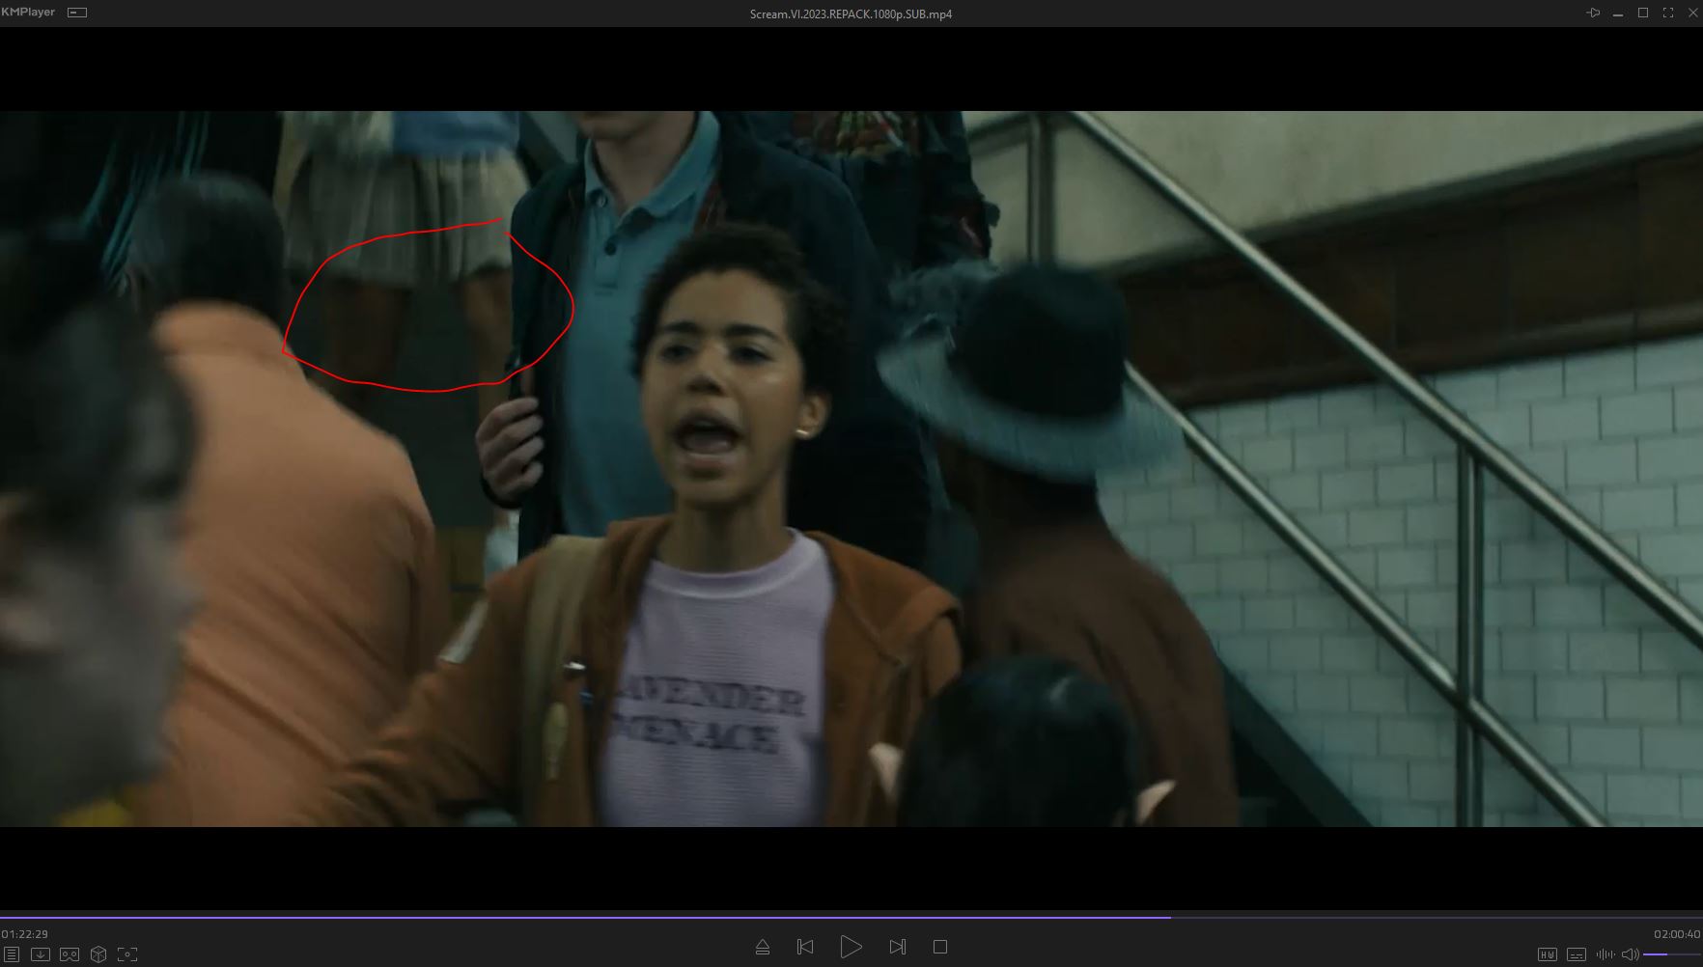
Task: Pin the player window on top
Action: (x=1593, y=13)
